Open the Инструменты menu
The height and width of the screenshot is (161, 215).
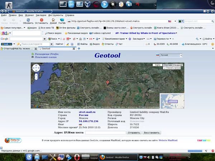click(x=56, y=15)
